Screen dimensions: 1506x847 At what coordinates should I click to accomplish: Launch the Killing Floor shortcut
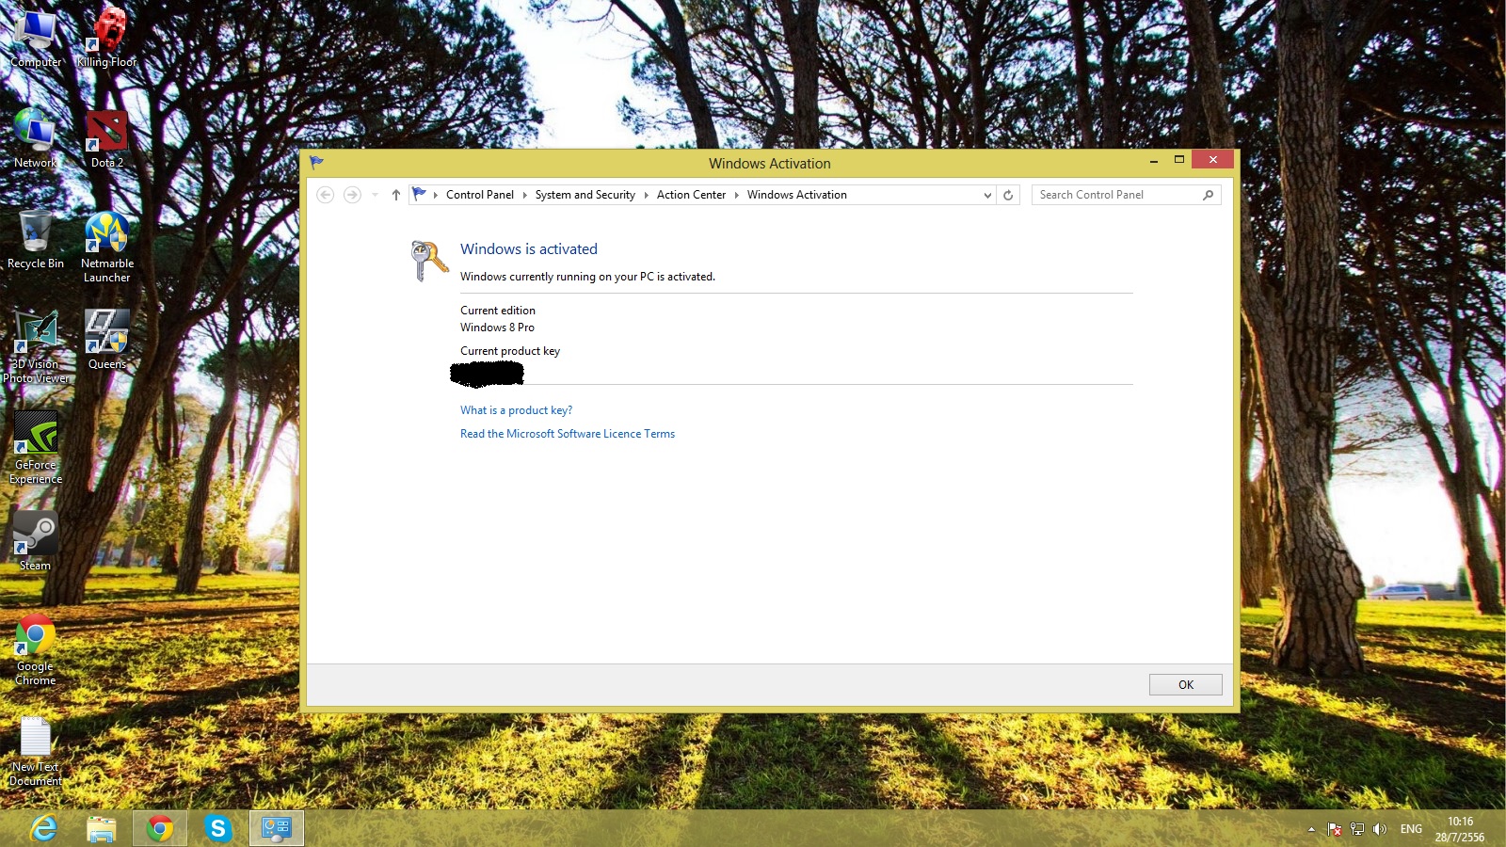click(107, 40)
